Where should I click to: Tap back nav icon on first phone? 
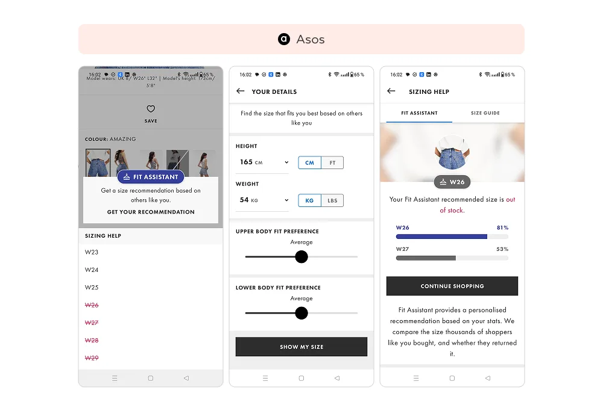coord(186,378)
